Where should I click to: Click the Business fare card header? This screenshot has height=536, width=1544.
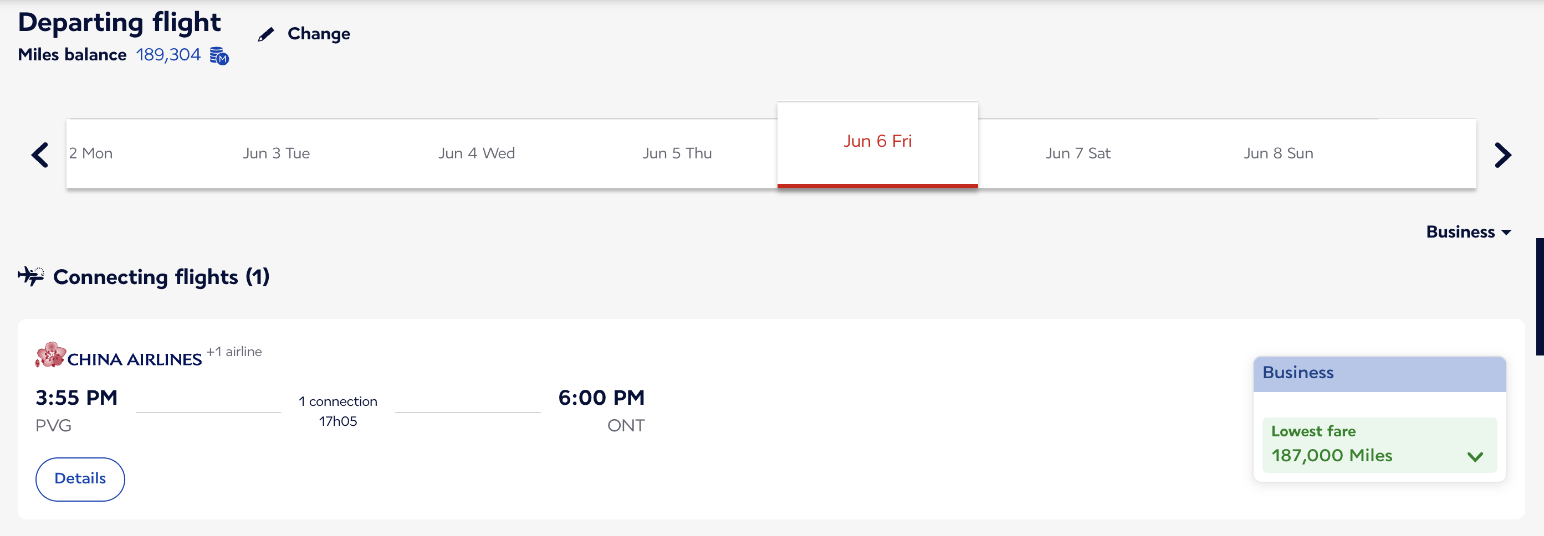coord(1379,374)
